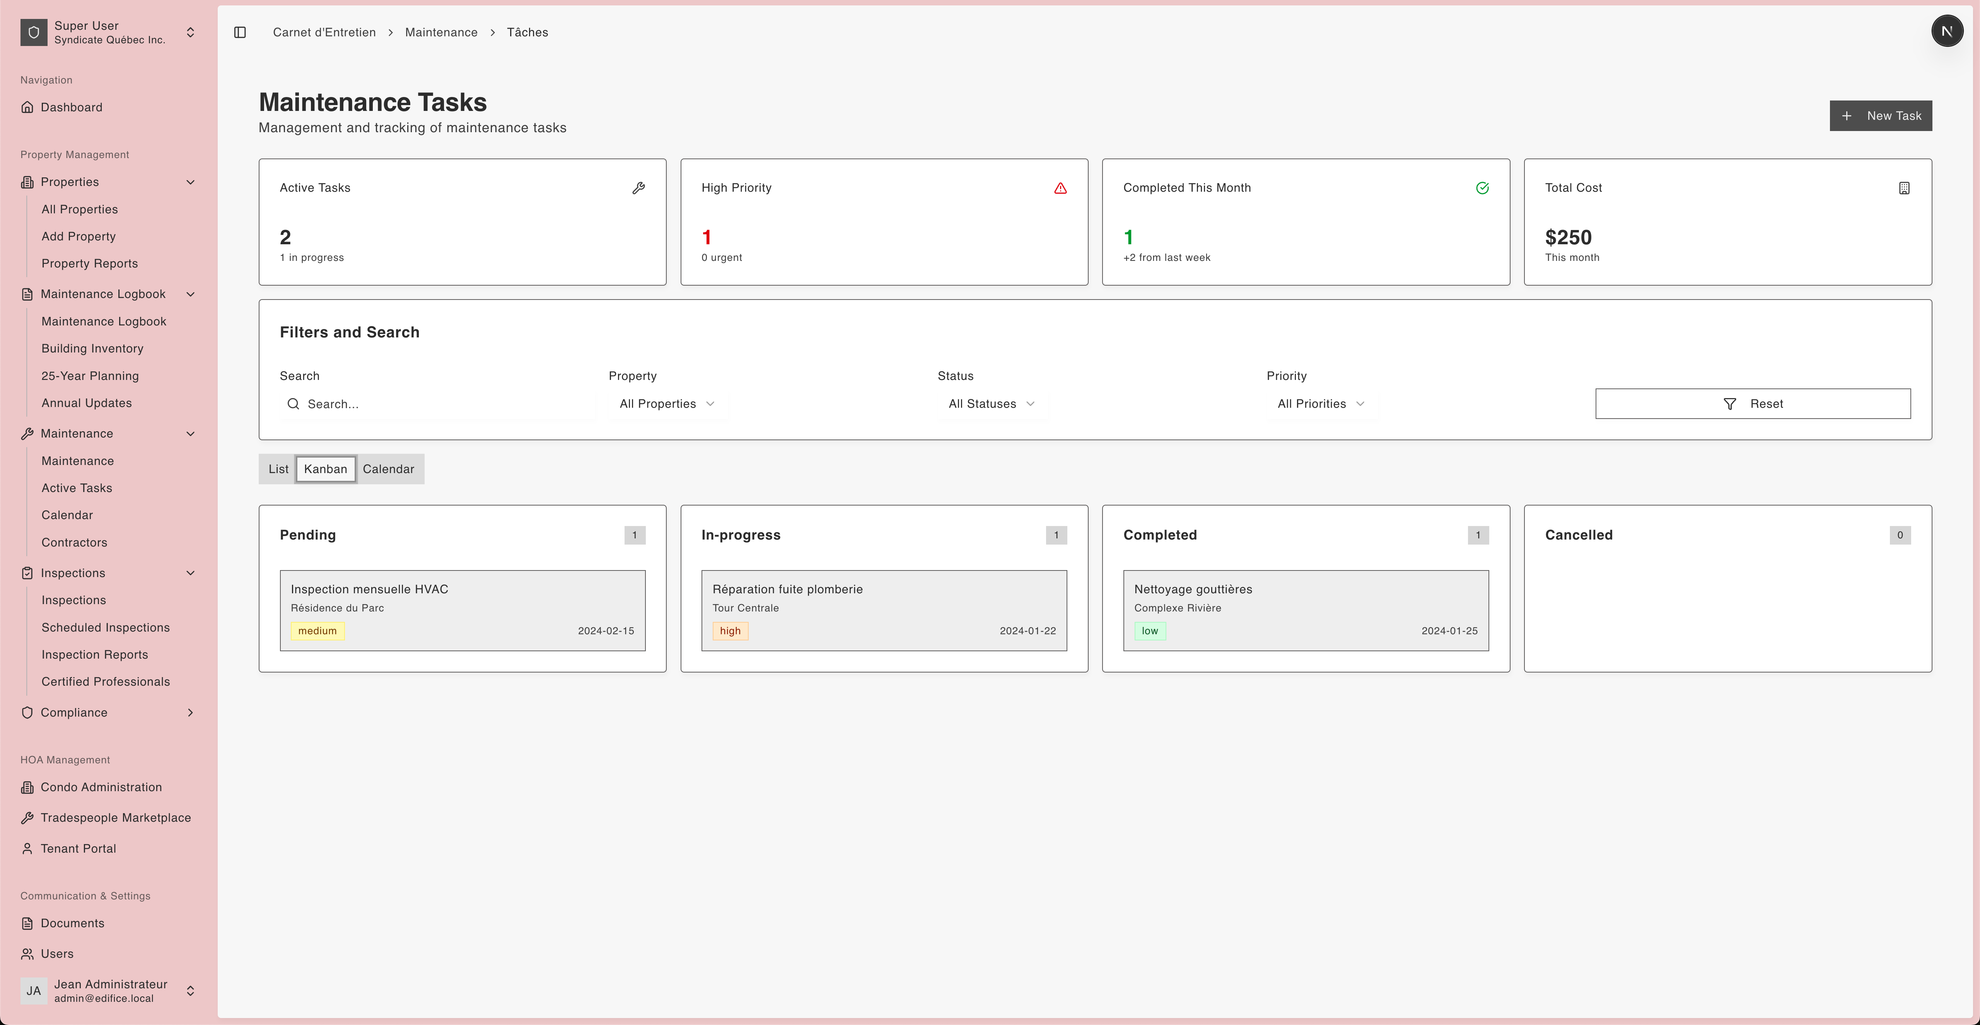Open the All Statuses filter dropdown
The height and width of the screenshot is (1025, 1980).
(991, 404)
